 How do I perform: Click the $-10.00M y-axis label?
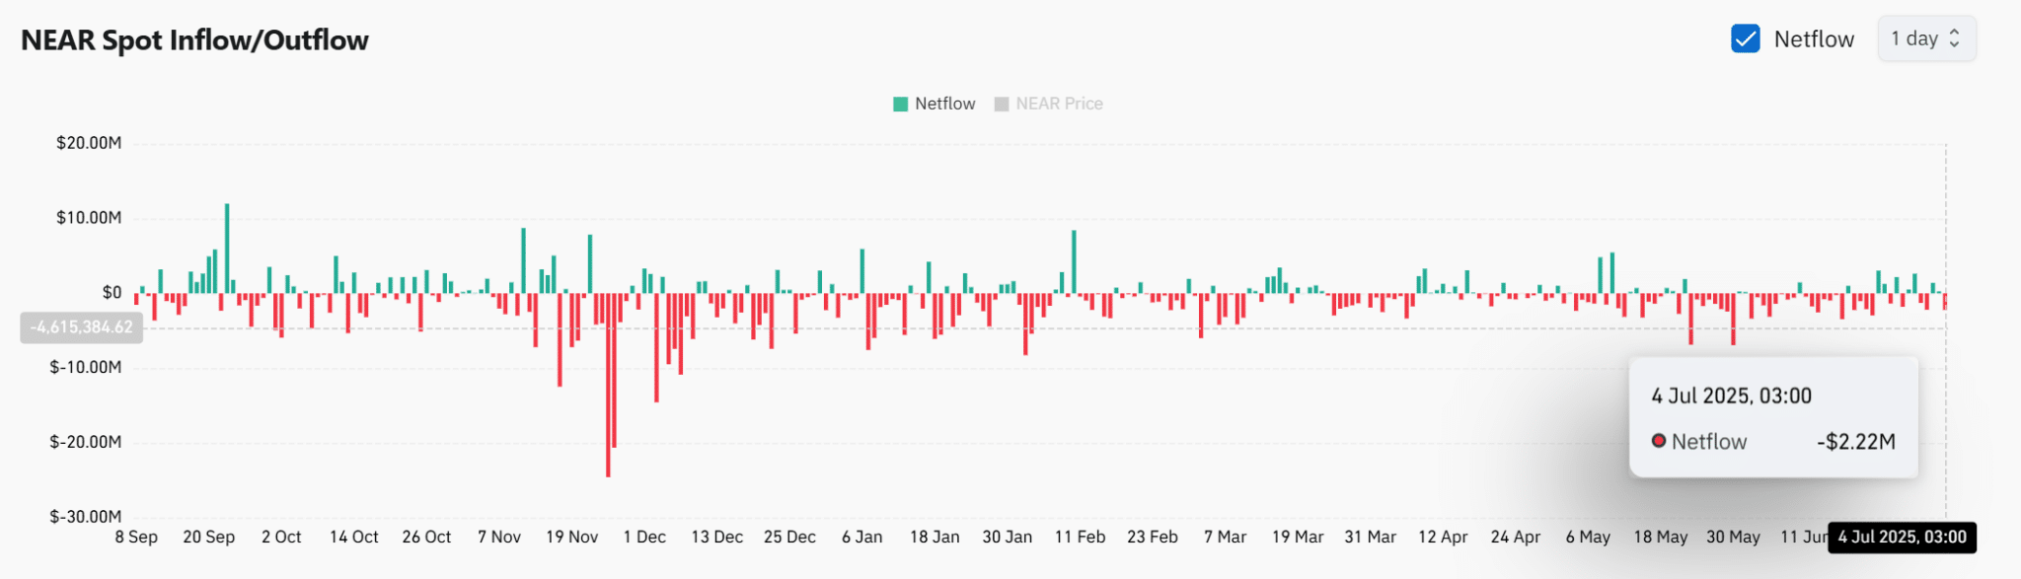(x=86, y=367)
